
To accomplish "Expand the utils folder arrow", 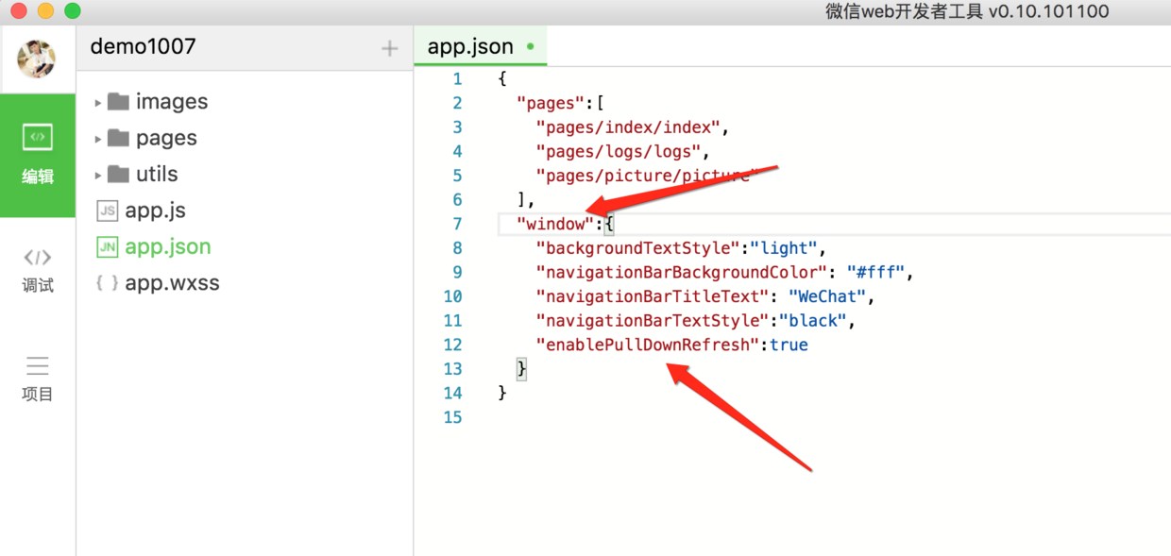I will (98, 175).
